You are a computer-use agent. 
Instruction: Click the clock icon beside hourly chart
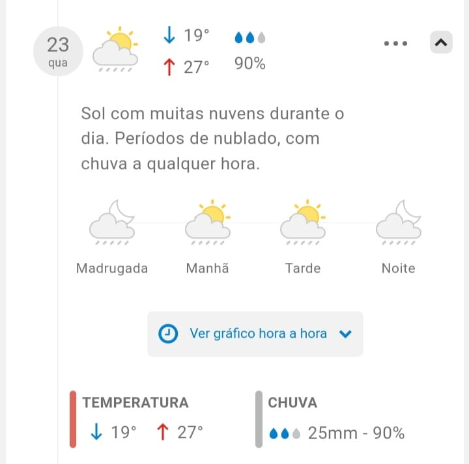169,334
